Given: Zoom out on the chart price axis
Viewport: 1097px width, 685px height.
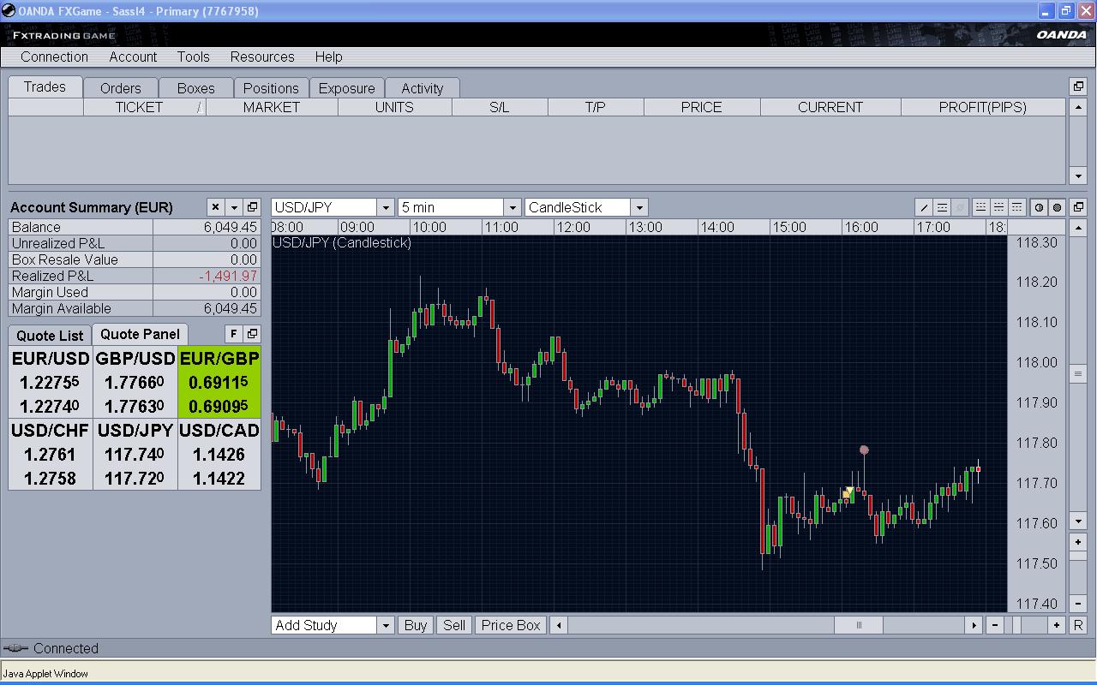Looking at the screenshot, I should (1078, 604).
